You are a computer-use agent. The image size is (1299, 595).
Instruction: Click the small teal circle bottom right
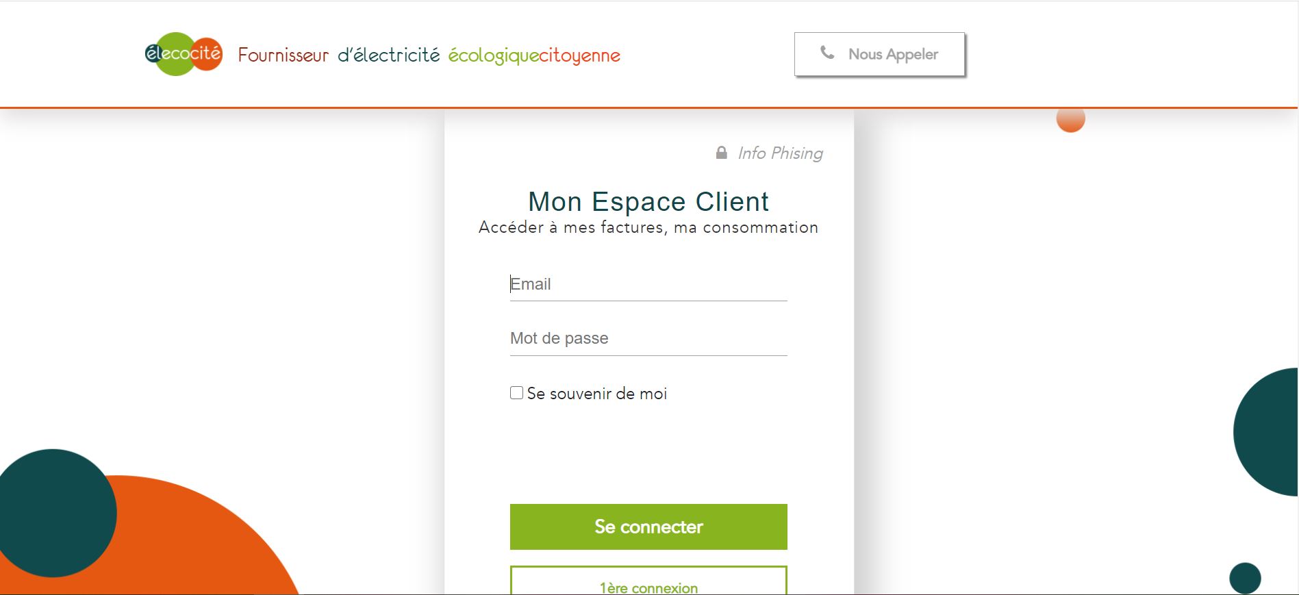(1245, 578)
